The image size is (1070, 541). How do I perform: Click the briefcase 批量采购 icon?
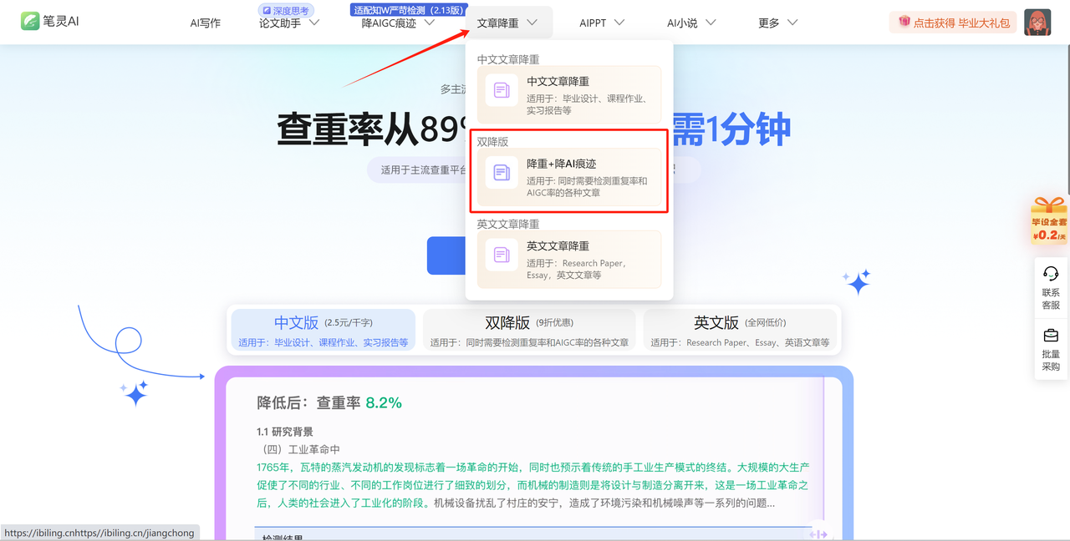(x=1051, y=336)
